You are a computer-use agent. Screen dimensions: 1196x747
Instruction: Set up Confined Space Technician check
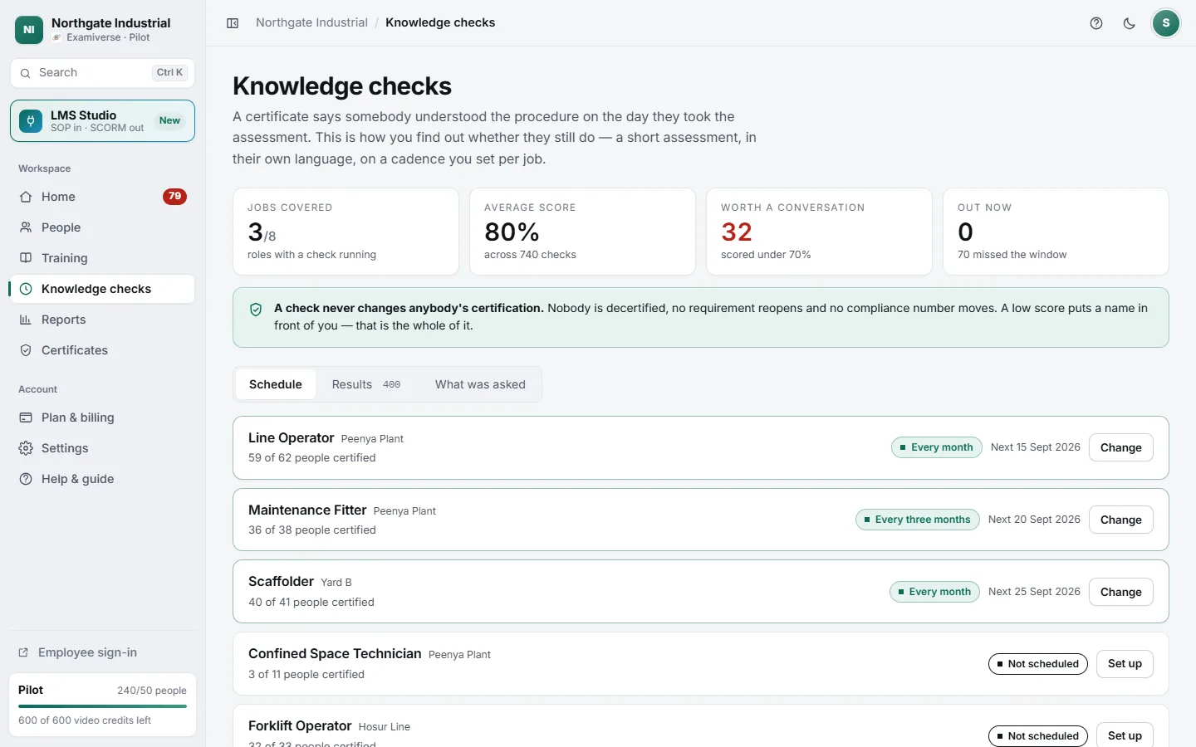click(x=1125, y=664)
